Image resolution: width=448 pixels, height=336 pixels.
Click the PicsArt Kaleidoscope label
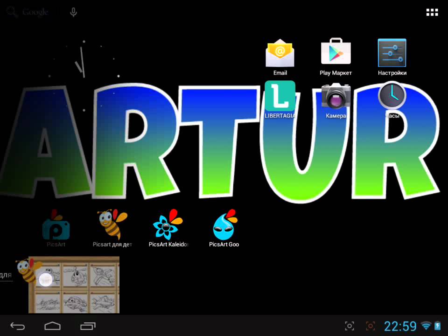(x=168, y=244)
